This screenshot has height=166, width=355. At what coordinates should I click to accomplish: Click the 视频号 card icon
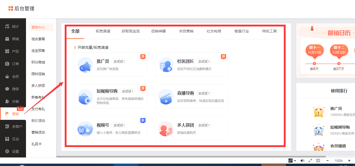point(85,129)
